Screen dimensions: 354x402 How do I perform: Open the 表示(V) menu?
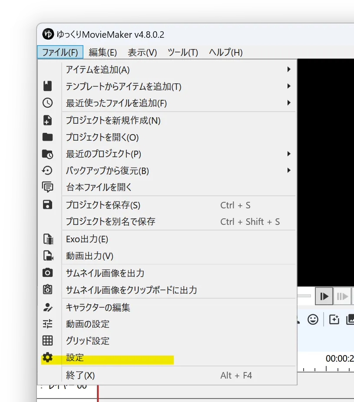[x=142, y=52]
